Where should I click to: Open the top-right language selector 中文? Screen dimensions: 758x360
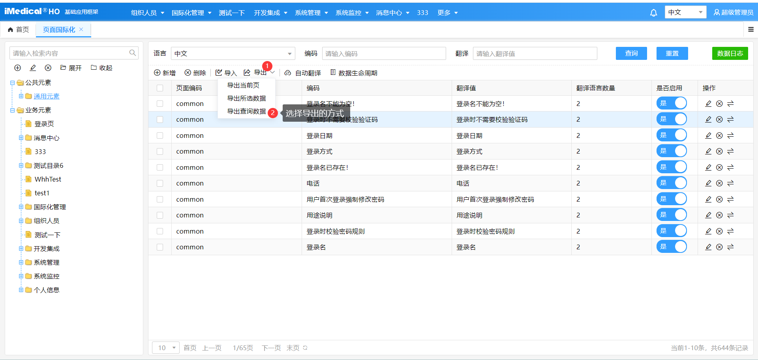[x=685, y=12]
